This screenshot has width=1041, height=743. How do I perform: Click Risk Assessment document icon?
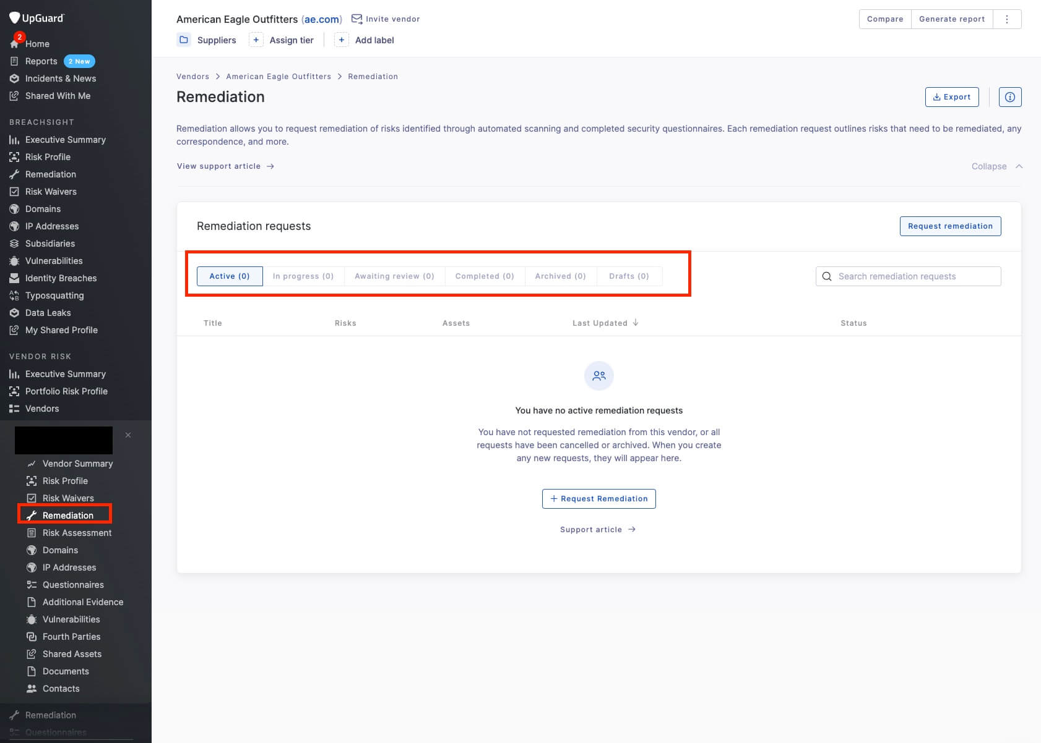tap(32, 533)
